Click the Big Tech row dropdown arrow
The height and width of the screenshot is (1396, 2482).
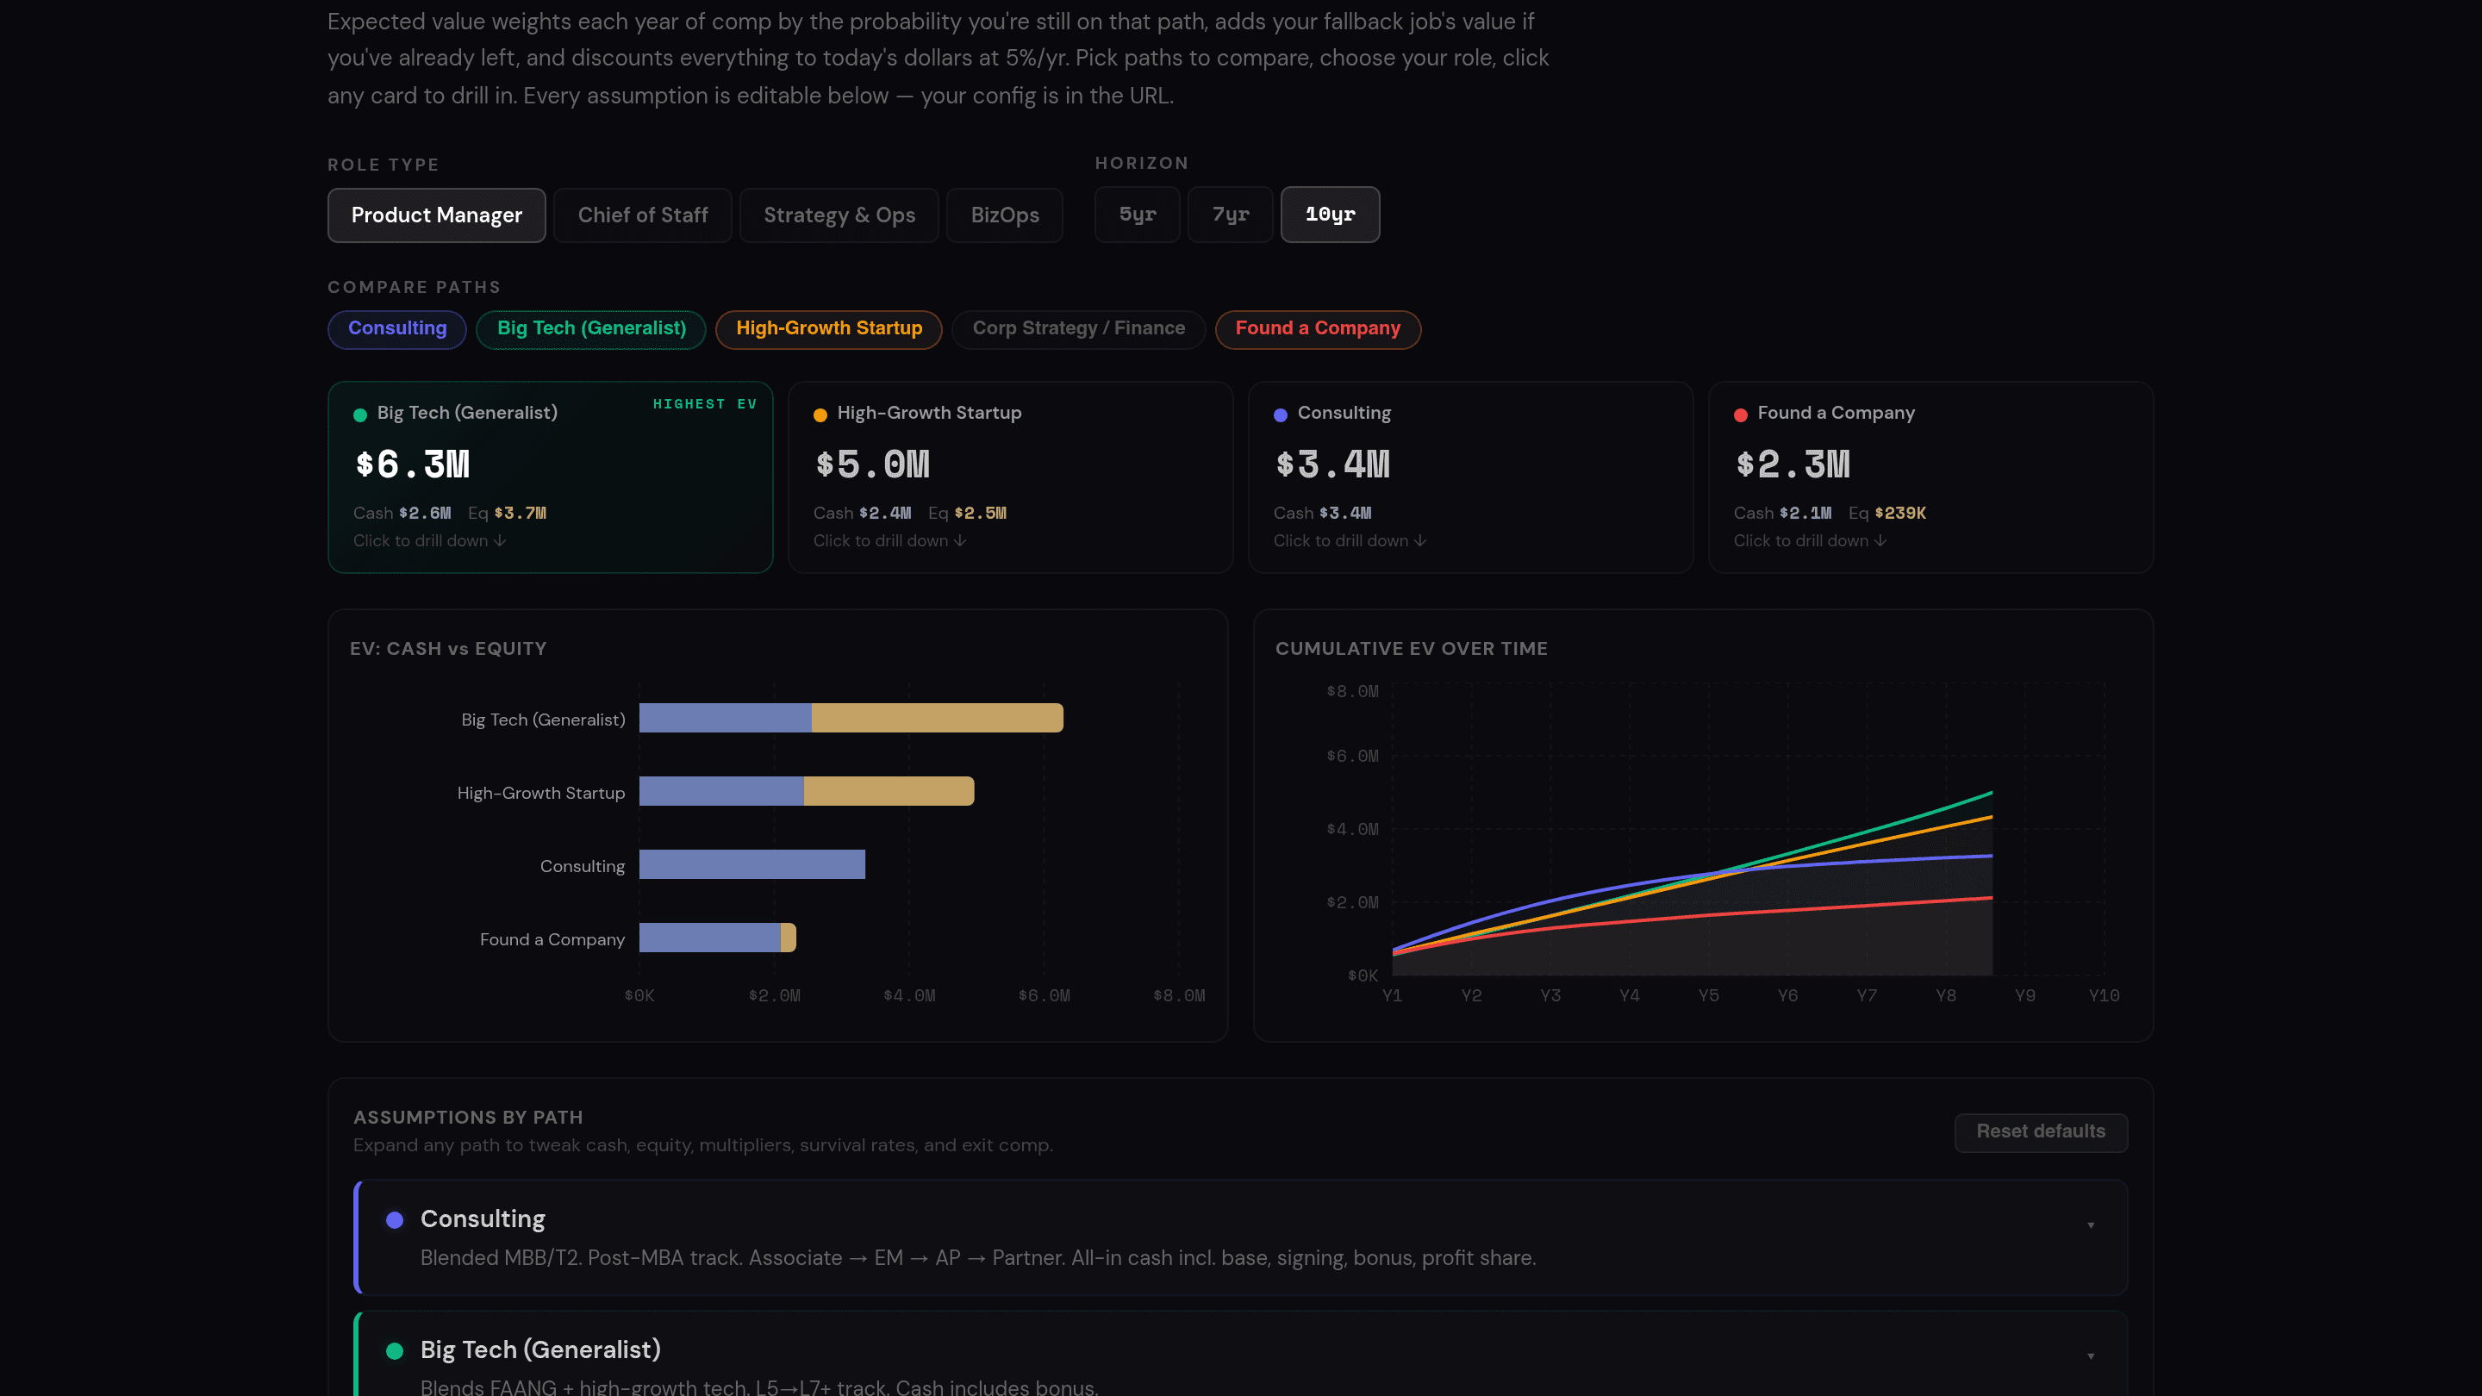[2090, 1356]
